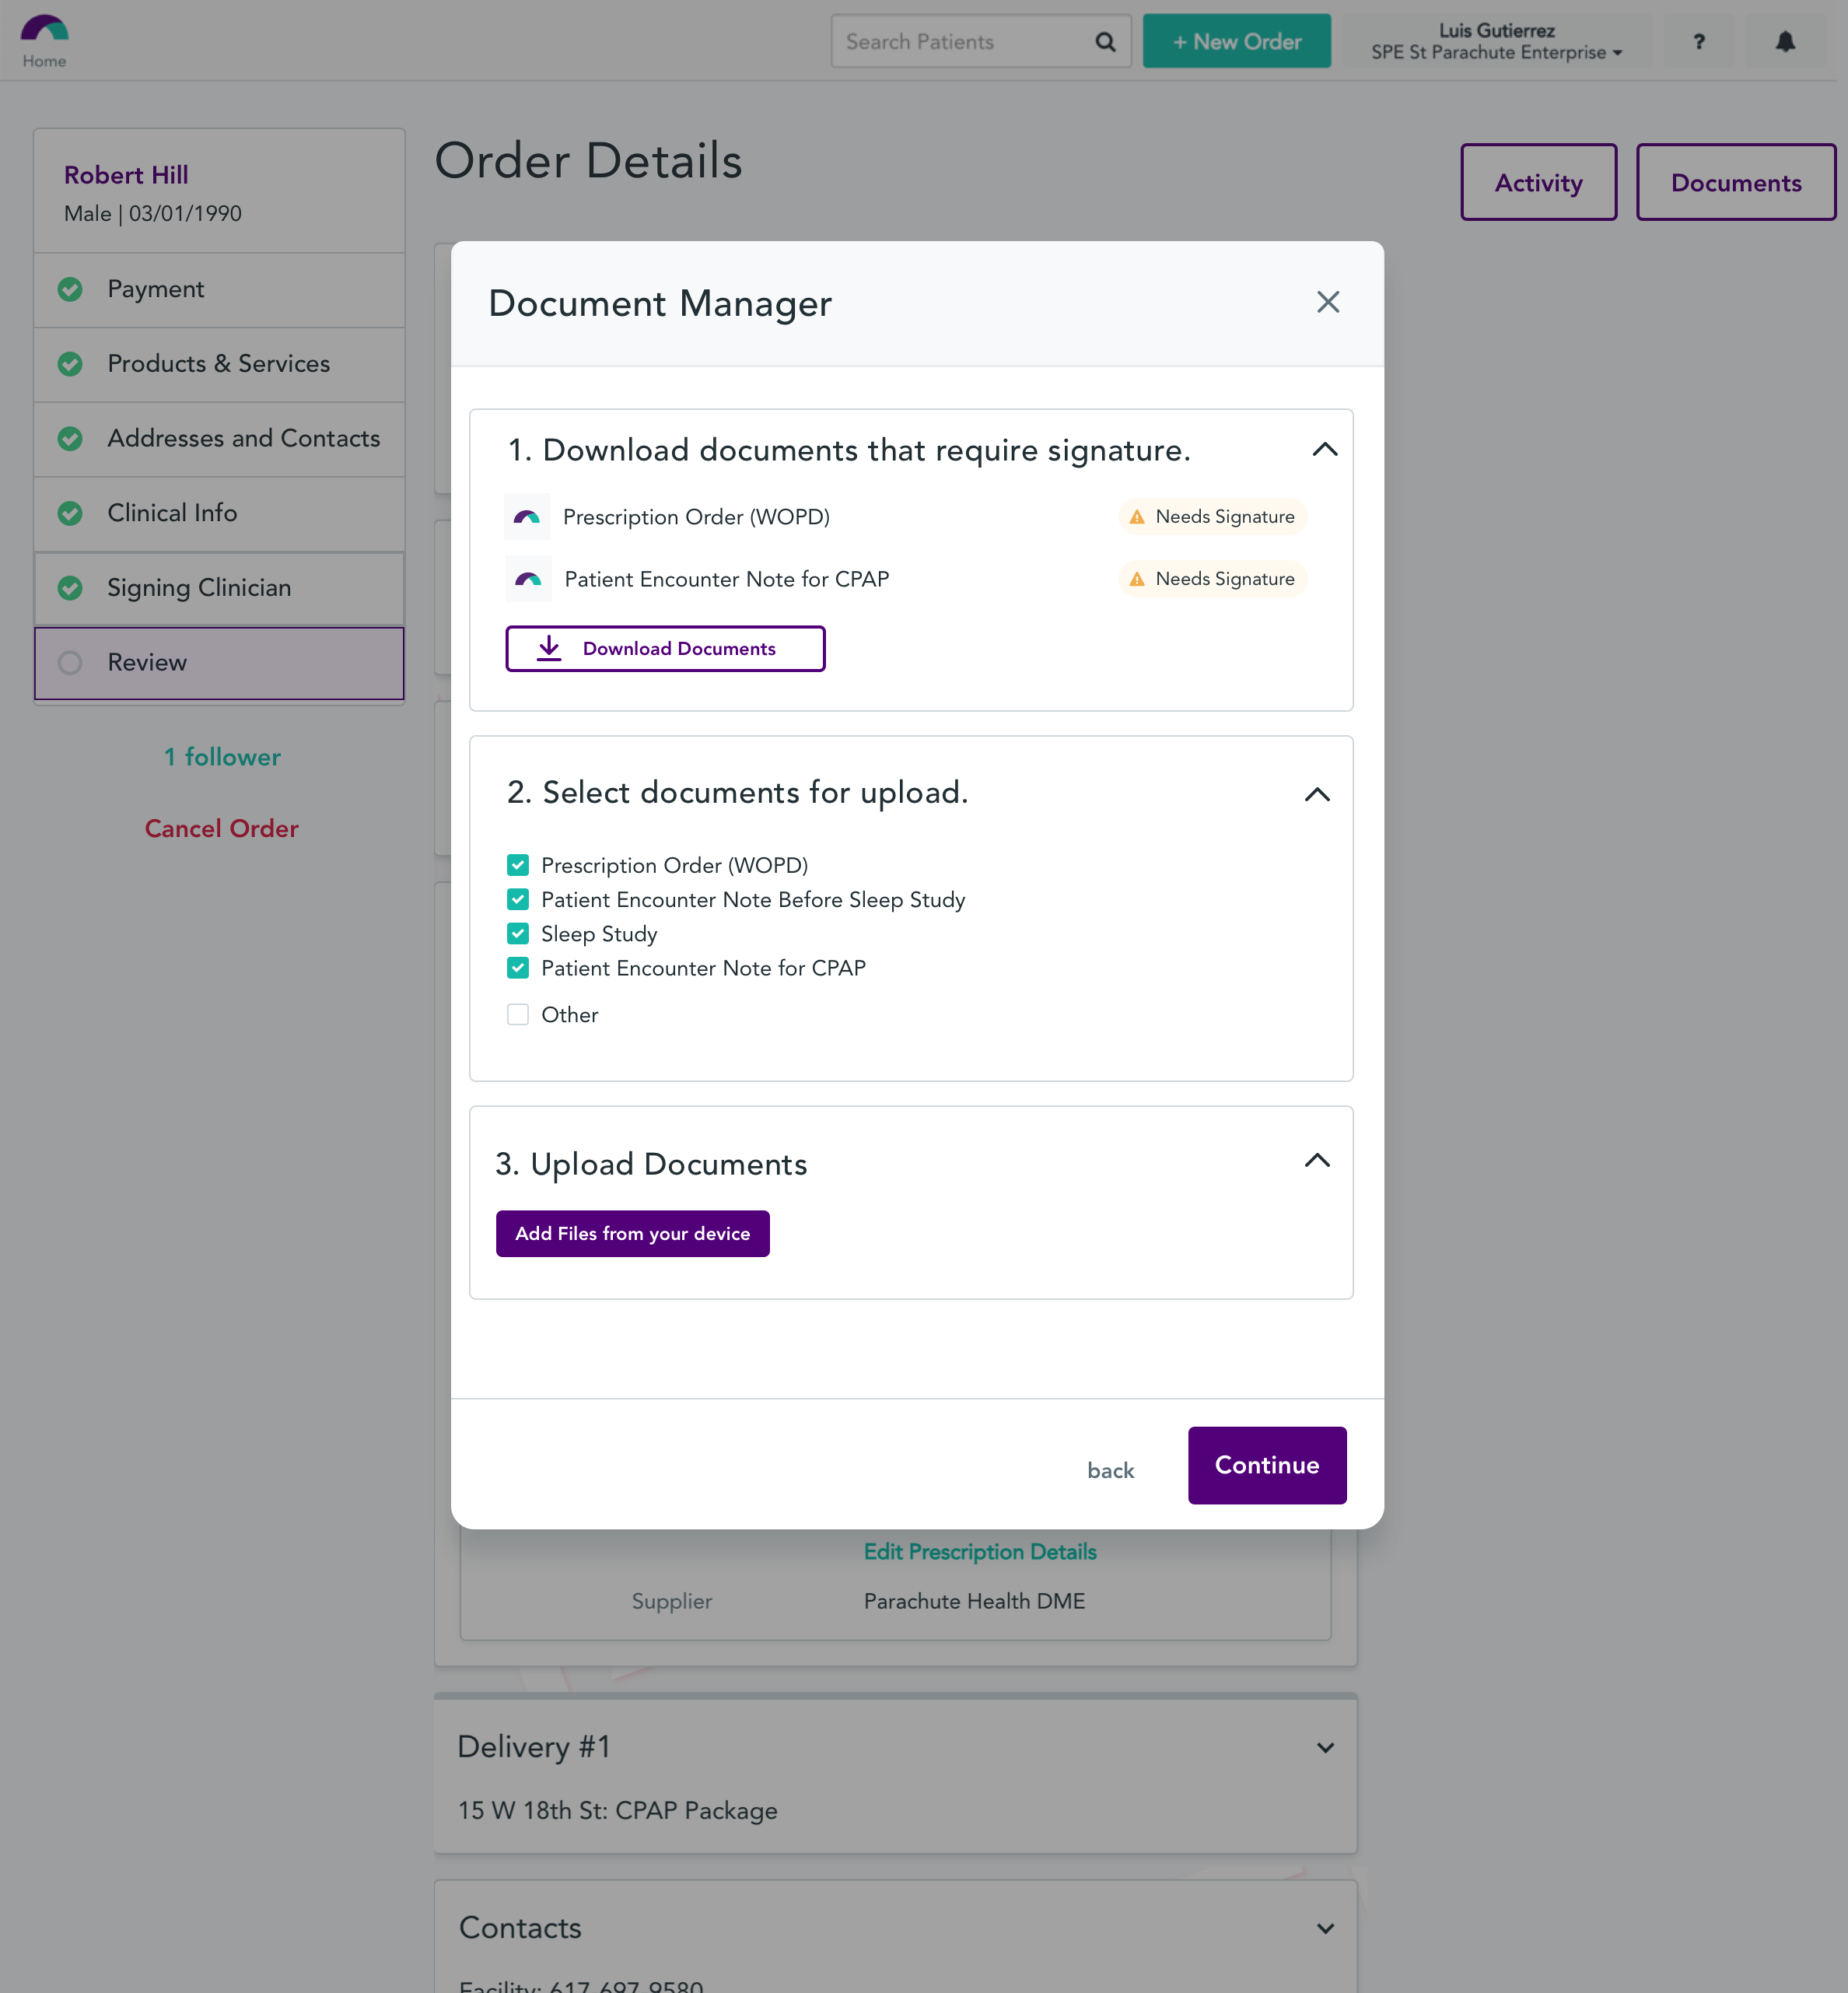Open the notifications bell
1848x1993 pixels.
tap(1785, 41)
